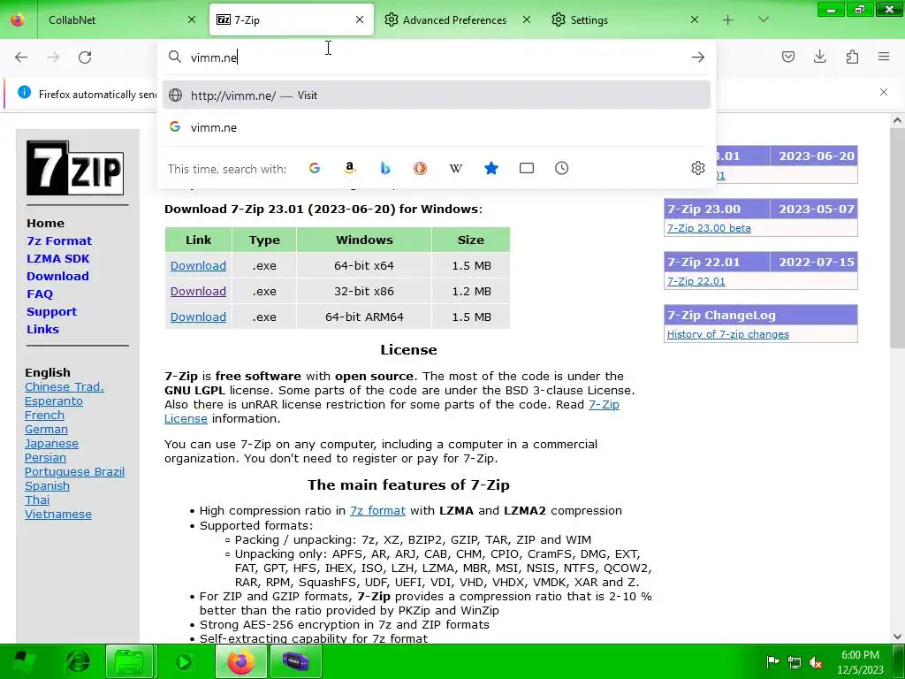
Task: Click the muted volume tray icon
Action: pyautogui.click(x=816, y=662)
